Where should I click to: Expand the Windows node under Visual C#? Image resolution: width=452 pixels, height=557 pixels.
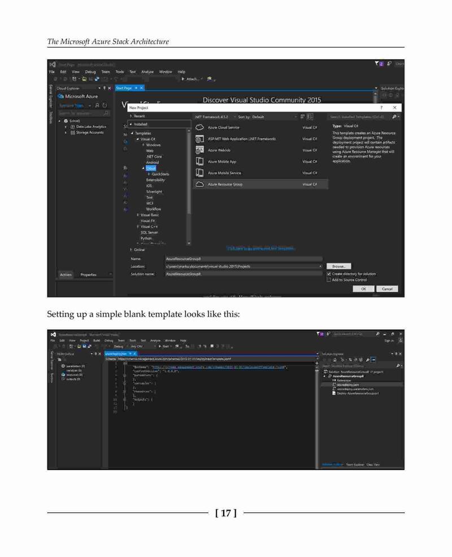(144, 145)
